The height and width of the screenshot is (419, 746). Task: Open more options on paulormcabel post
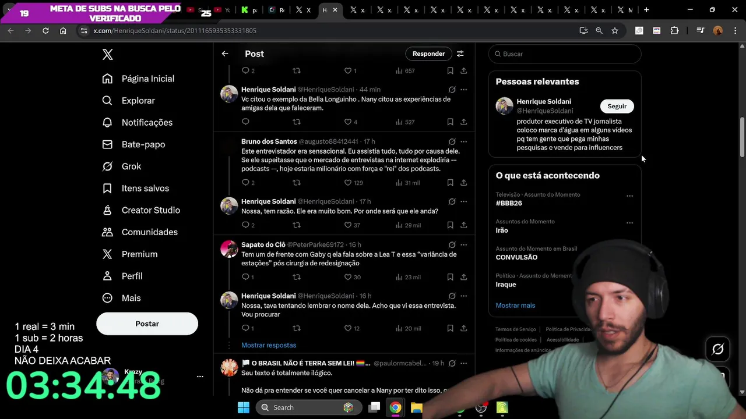[x=464, y=363]
